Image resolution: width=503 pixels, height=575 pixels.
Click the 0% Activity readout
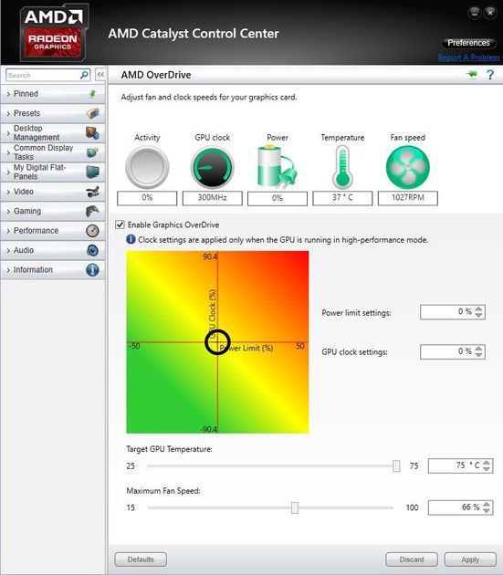147,198
